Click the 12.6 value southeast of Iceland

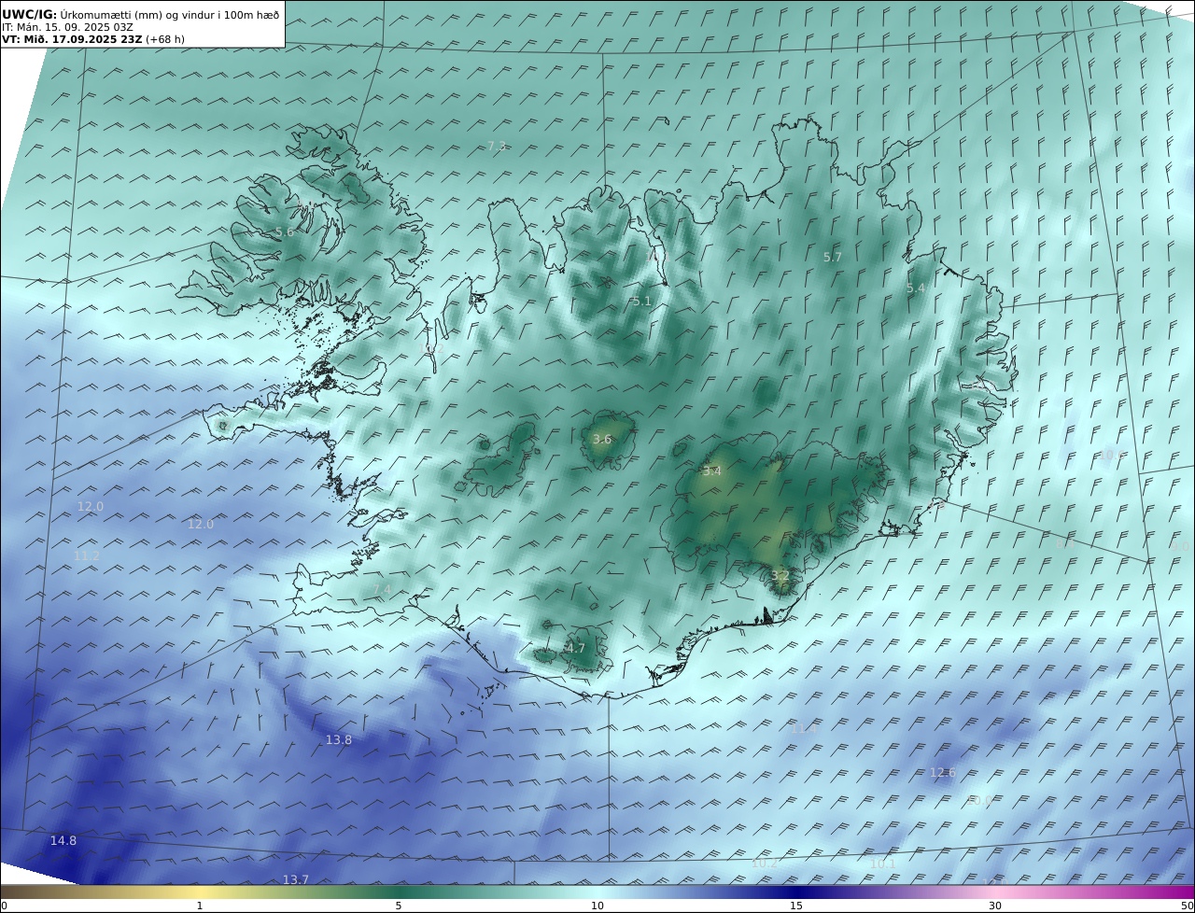[x=943, y=772]
